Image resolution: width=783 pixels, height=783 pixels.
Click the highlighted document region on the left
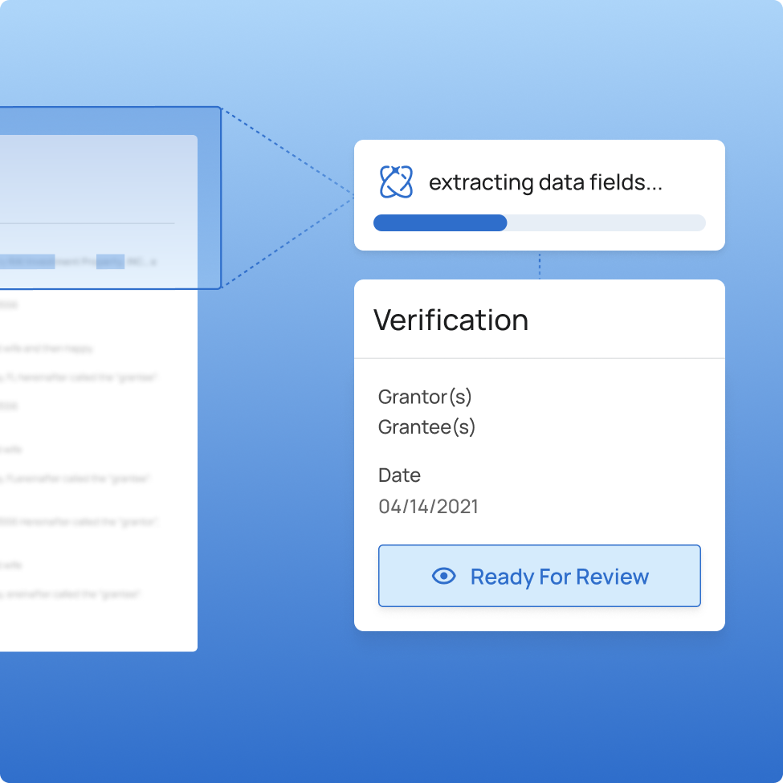110,198
